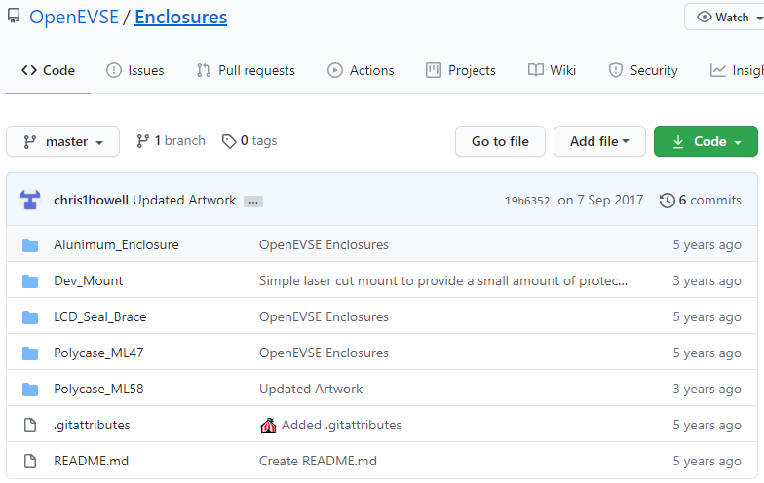The image size is (764, 483).
Task: Open chris1howell's profile link
Action: coord(92,201)
